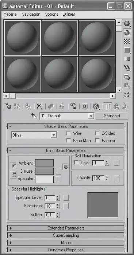The height and width of the screenshot is (255, 134).
Task: Enable the Wire checkbox
Action: click(69, 133)
